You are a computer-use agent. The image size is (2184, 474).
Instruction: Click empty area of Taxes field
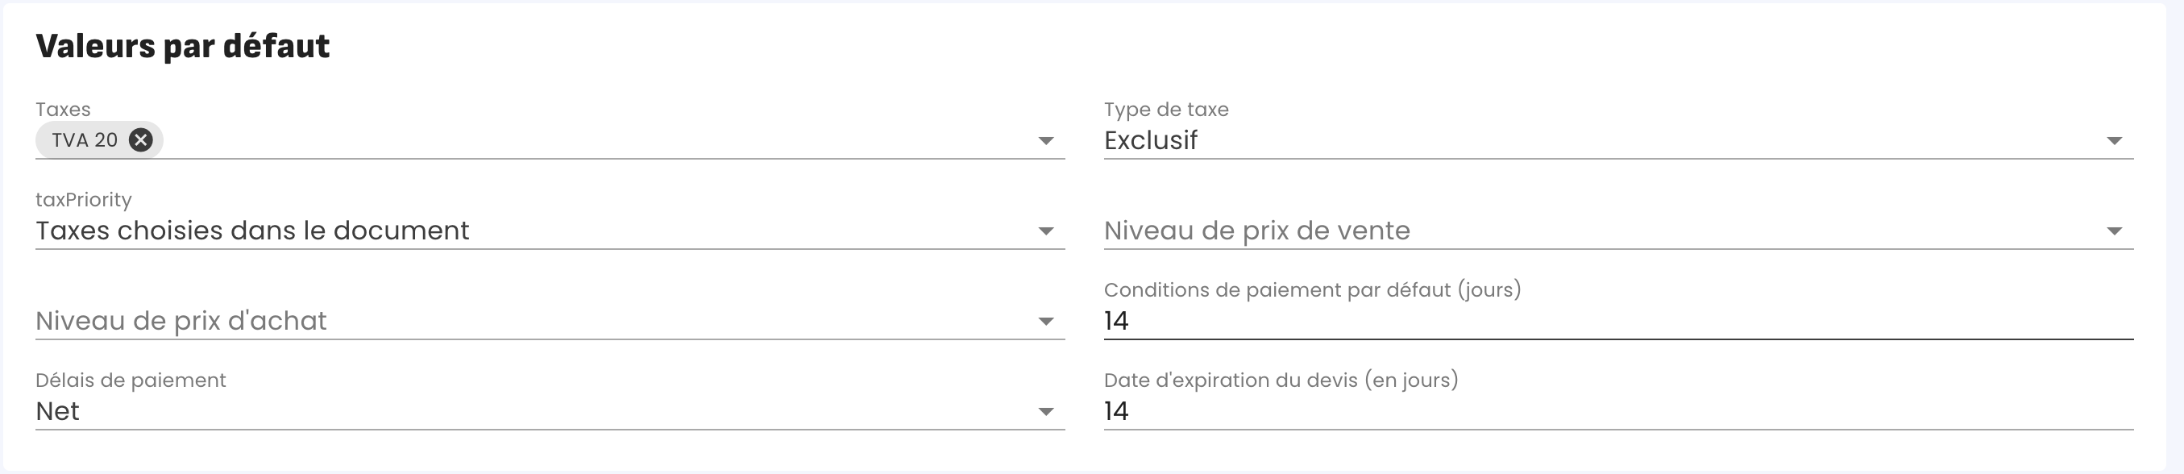click(x=593, y=140)
